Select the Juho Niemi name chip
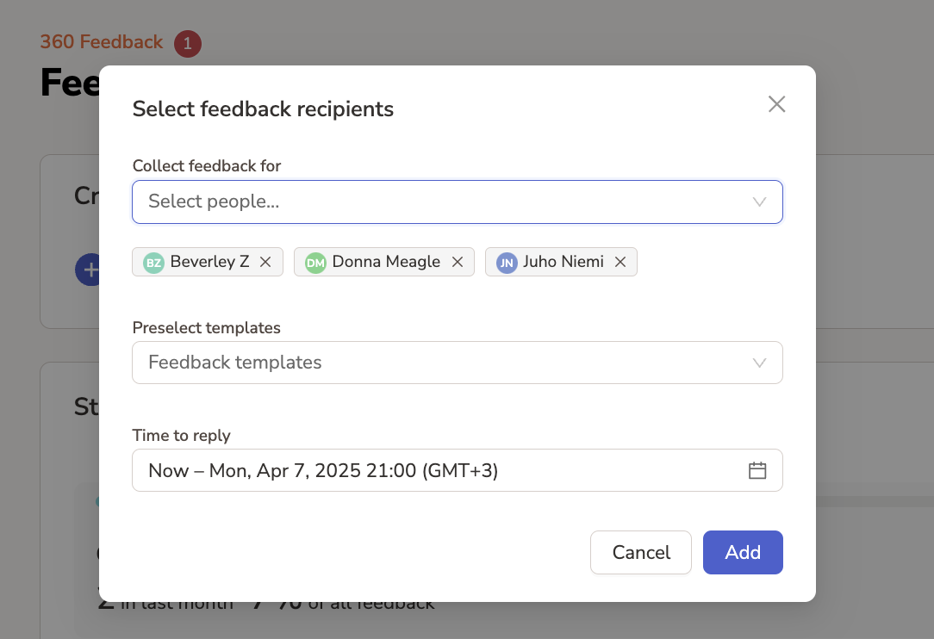Image resolution: width=934 pixels, height=639 pixels. click(563, 262)
